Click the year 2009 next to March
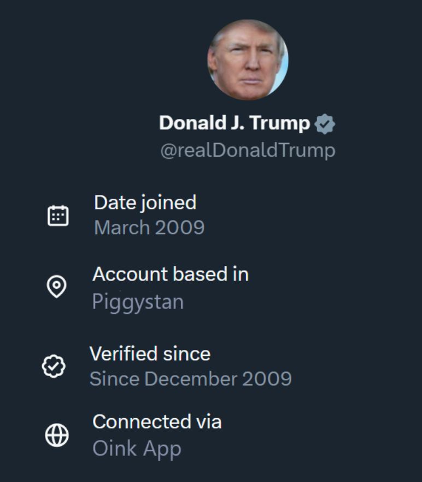Image resolution: width=422 pixels, height=482 pixels. [179, 228]
